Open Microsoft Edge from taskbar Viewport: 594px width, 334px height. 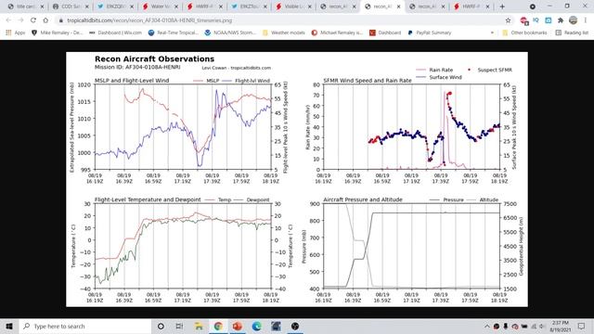coord(256,326)
